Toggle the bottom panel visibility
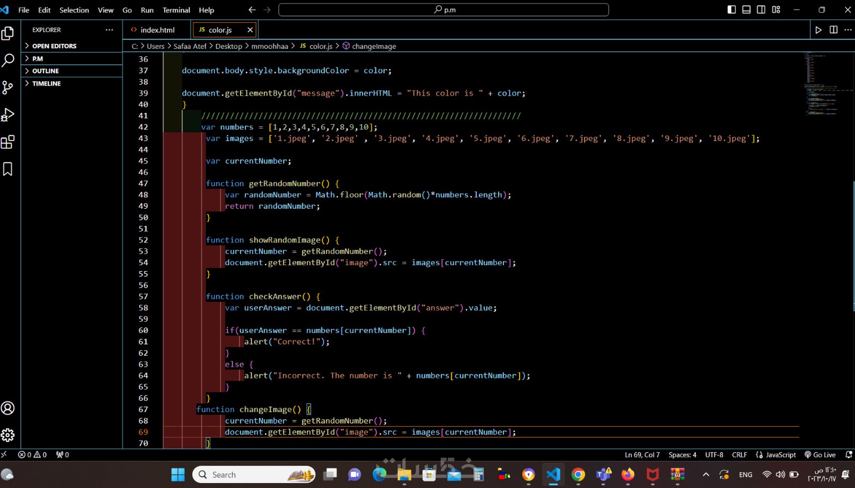The image size is (855, 488). [746, 9]
